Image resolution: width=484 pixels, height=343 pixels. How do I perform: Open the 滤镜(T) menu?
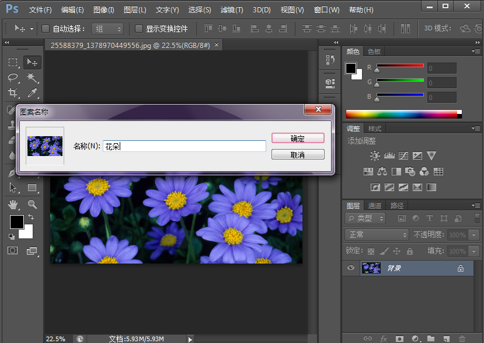tap(232, 10)
